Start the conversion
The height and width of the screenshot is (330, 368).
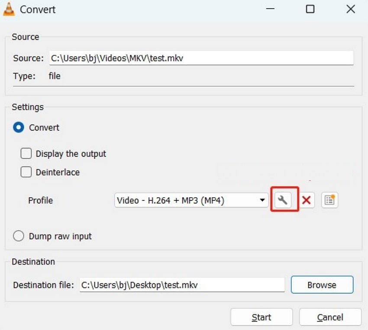coord(261,317)
